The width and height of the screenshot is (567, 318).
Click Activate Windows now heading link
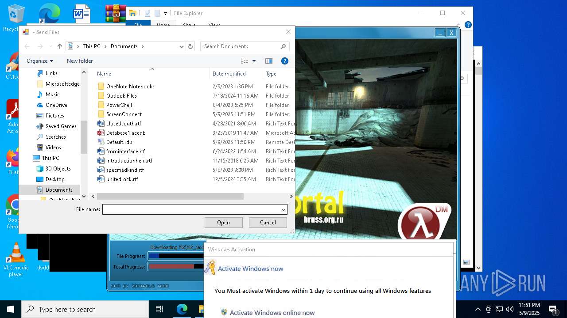[250, 269]
